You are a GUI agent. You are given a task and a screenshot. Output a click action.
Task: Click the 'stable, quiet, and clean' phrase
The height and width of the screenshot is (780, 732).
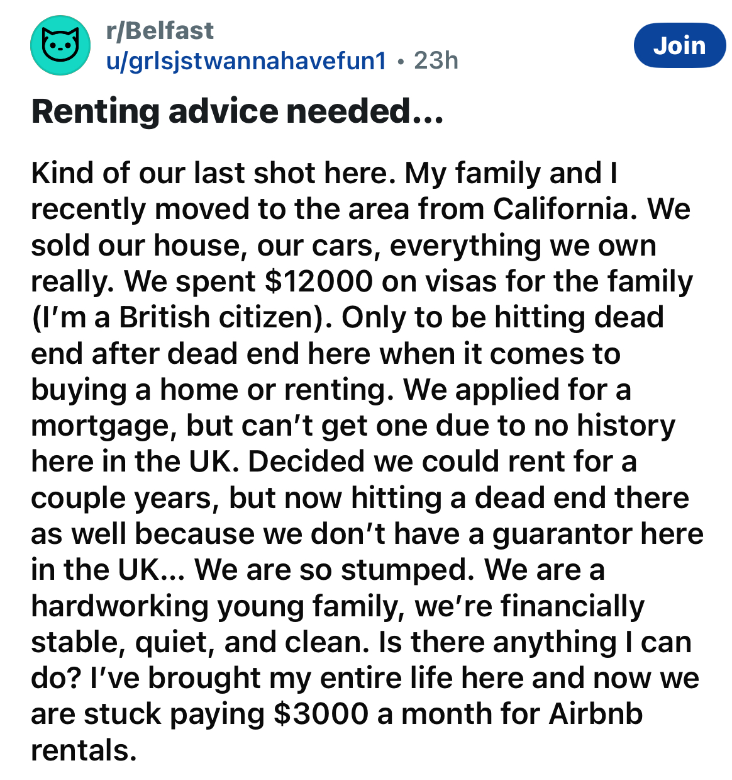(x=200, y=643)
